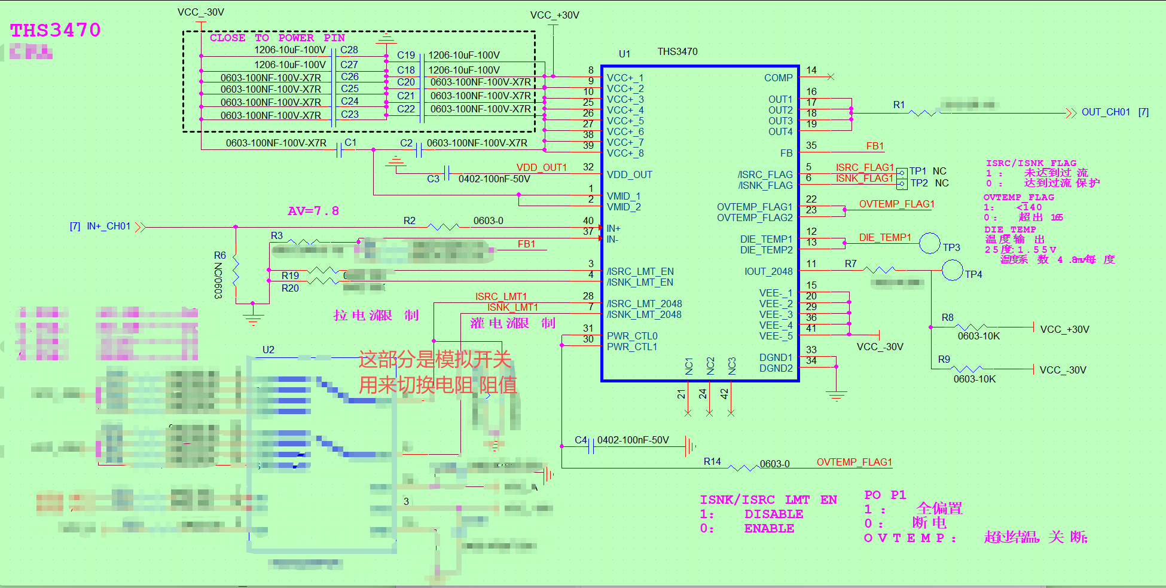
Task: Select the ground symbol below resistor R6
Action: [x=253, y=320]
